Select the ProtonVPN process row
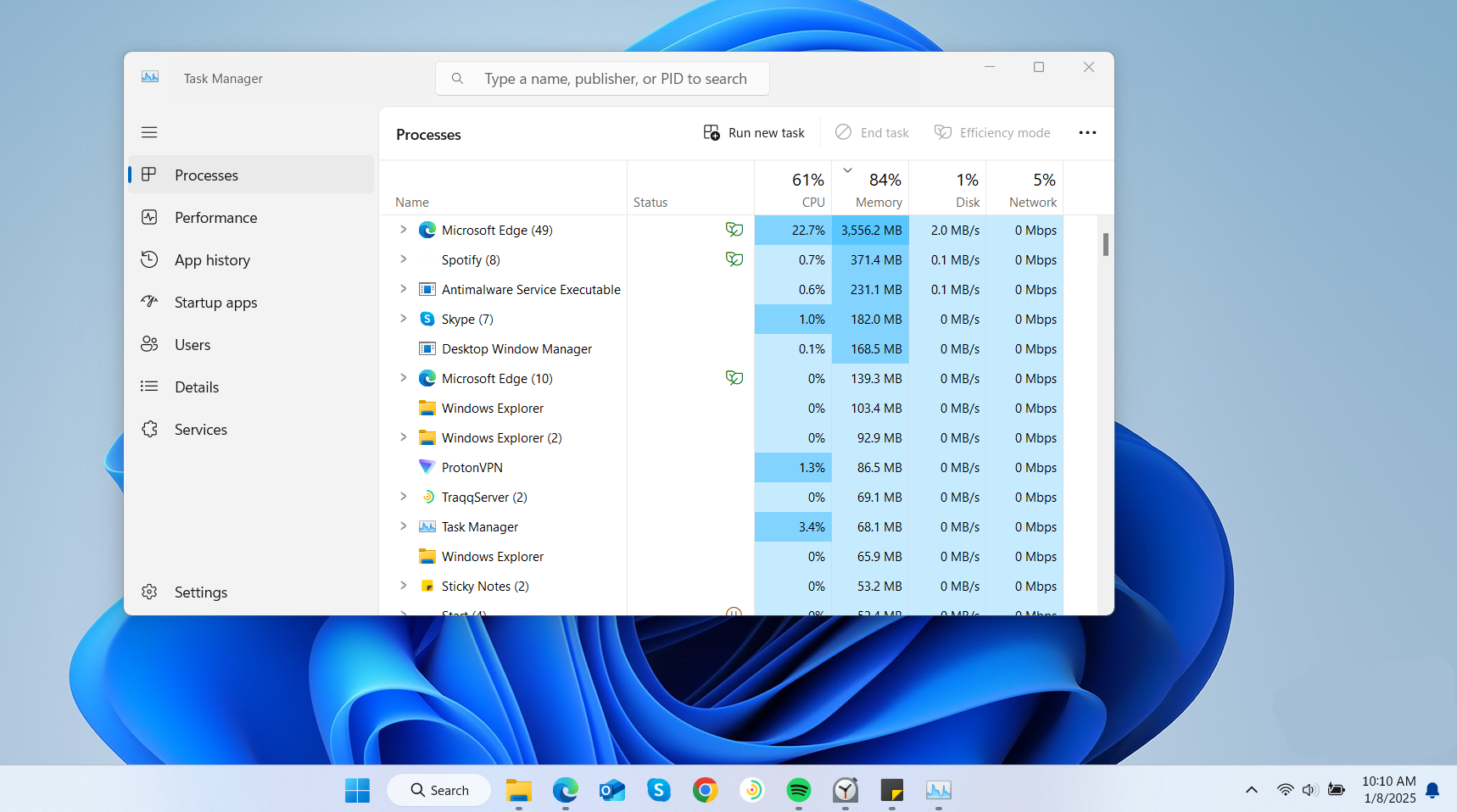1457x812 pixels. pos(721,467)
